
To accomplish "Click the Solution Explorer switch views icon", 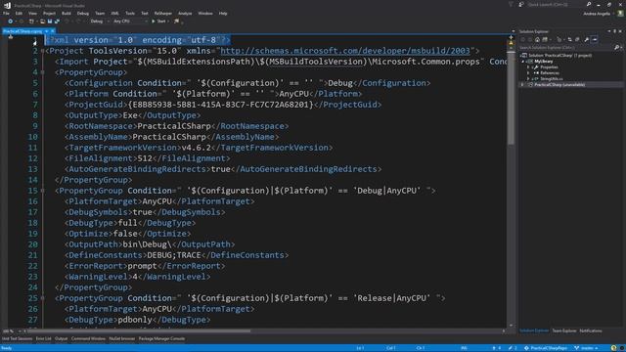I will click(x=545, y=39).
